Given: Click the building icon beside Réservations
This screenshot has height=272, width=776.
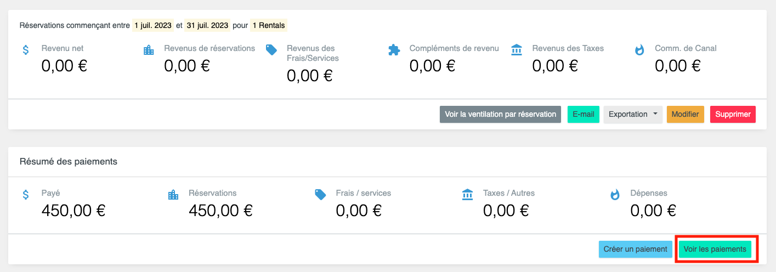Looking at the screenshot, I should tap(173, 195).
